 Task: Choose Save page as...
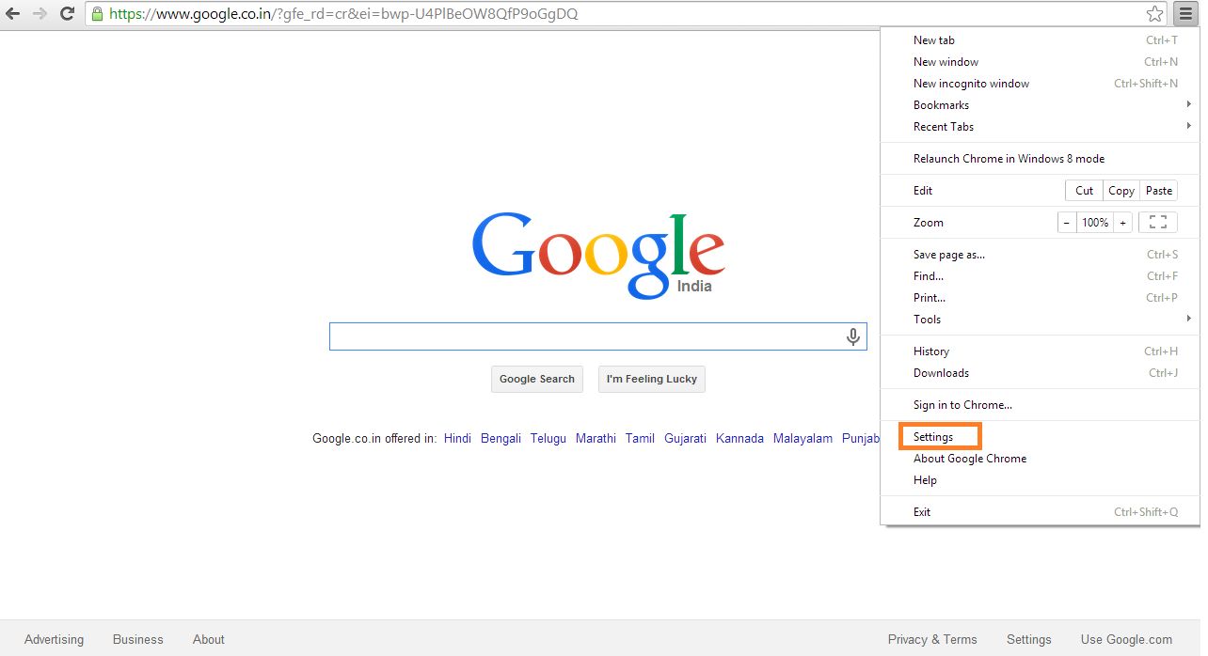point(1040,255)
